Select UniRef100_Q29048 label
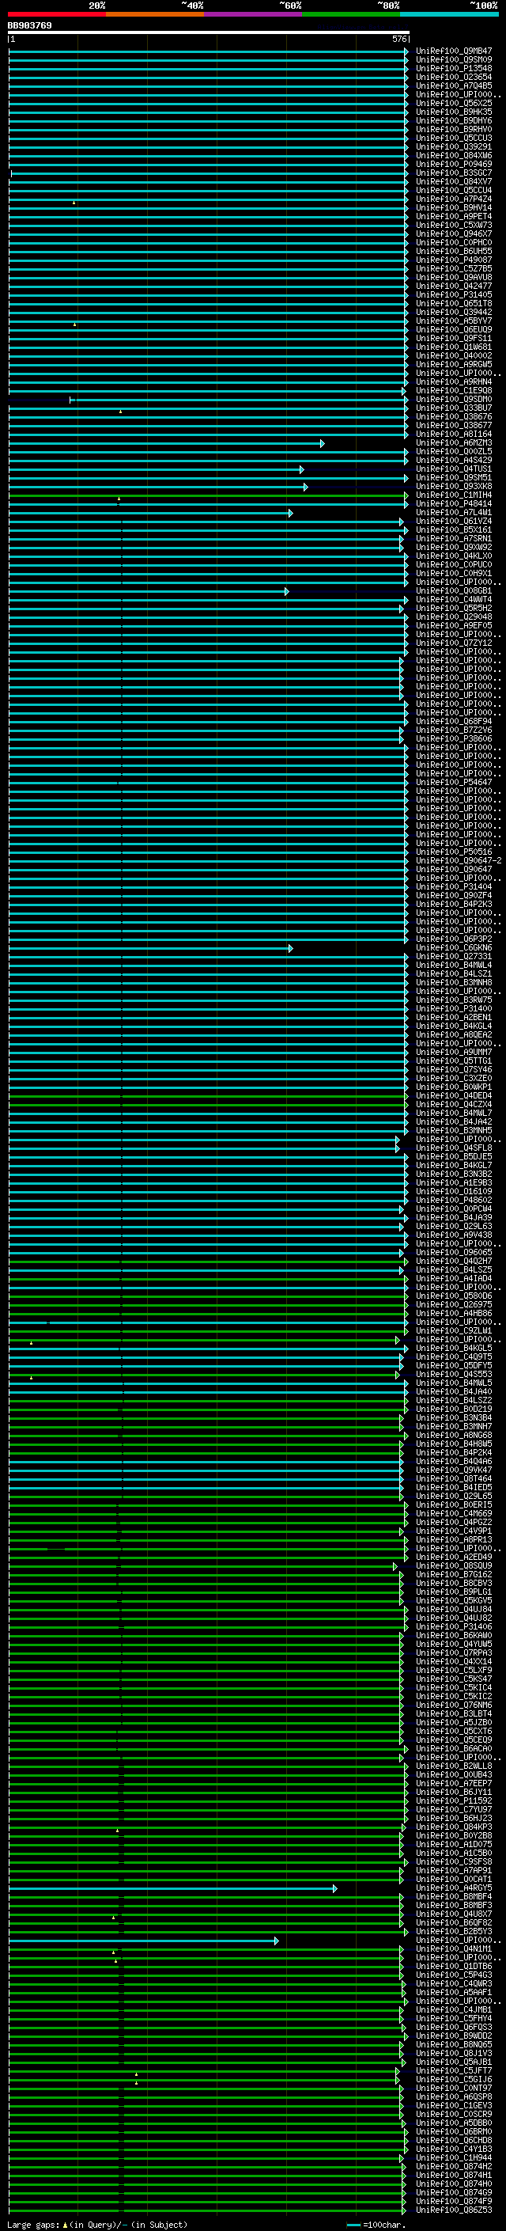This screenshot has height=2231, width=506. click(x=454, y=617)
